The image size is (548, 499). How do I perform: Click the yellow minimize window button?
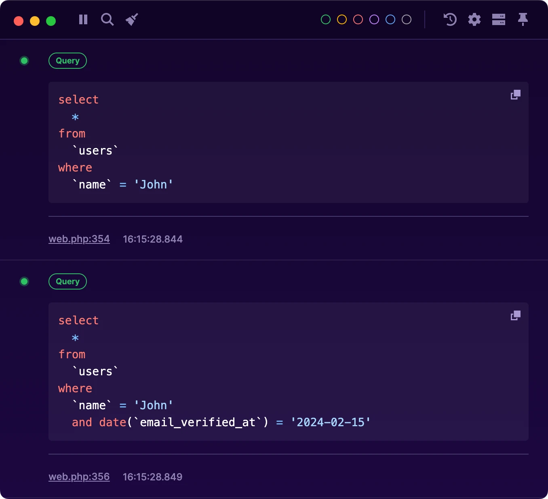click(x=35, y=21)
